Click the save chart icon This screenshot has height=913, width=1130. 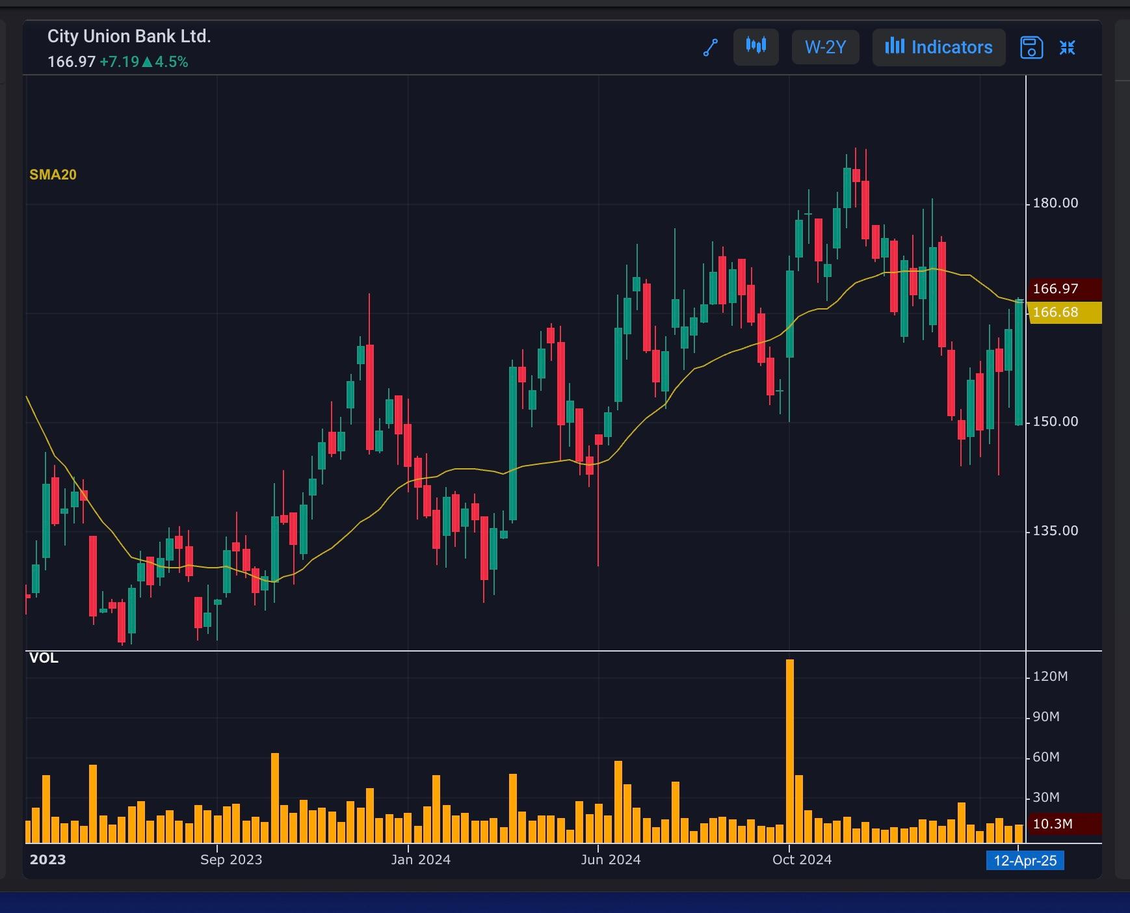click(1032, 47)
